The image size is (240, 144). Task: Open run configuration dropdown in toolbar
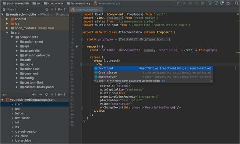[x=178, y=3]
